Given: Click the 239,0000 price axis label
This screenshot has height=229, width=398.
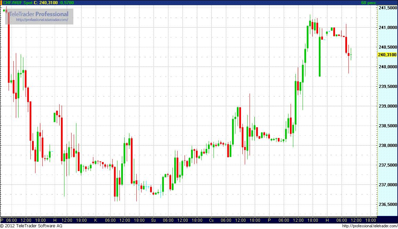Looking at the screenshot, I should (388, 106).
